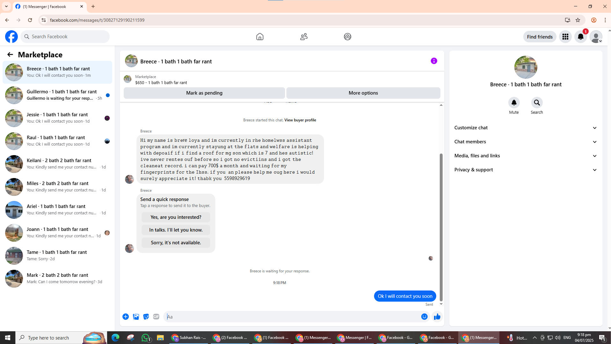This screenshot has width=611, height=344.
Task: Expand Chat members section
Action: (526, 142)
